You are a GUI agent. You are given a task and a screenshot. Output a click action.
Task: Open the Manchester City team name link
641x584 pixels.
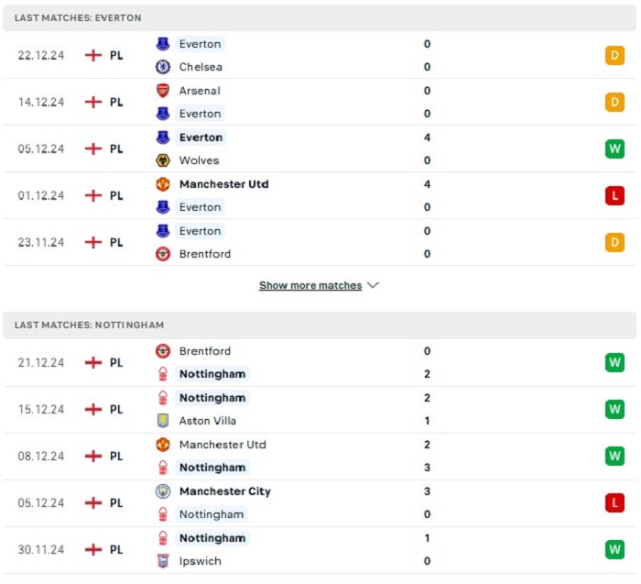pos(225,491)
